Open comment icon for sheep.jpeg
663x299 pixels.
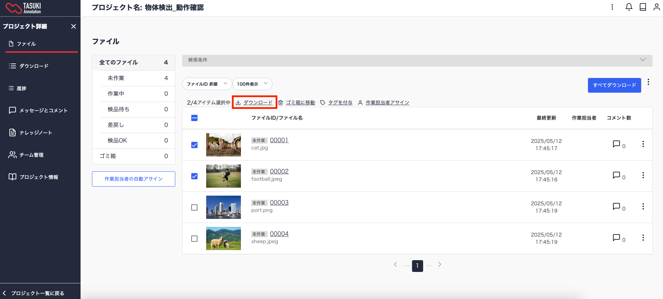[x=616, y=238]
